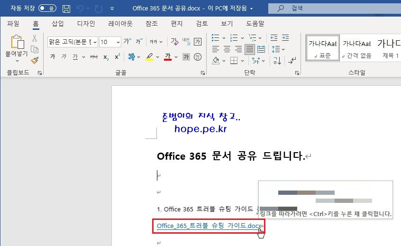Toggle the AutoSave switch
The image size is (401, 246).
pyautogui.click(x=47, y=8)
